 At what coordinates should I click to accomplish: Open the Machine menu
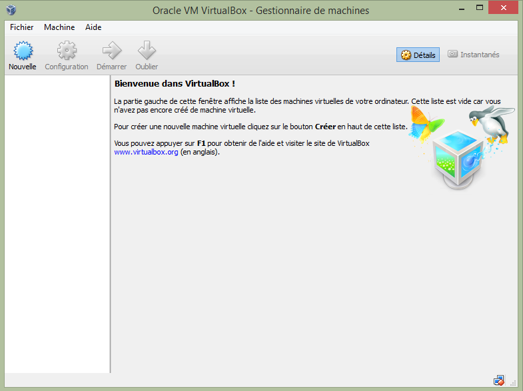[59, 27]
